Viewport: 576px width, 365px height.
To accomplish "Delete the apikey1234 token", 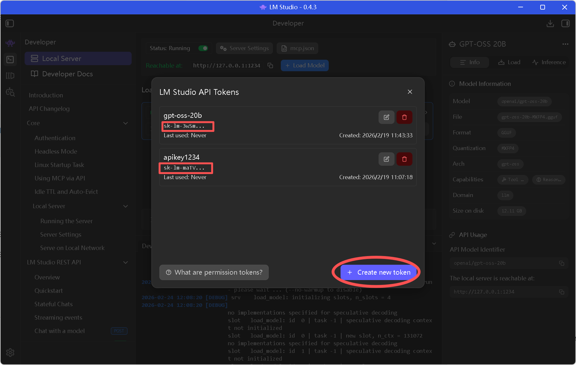I will pos(404,159).
